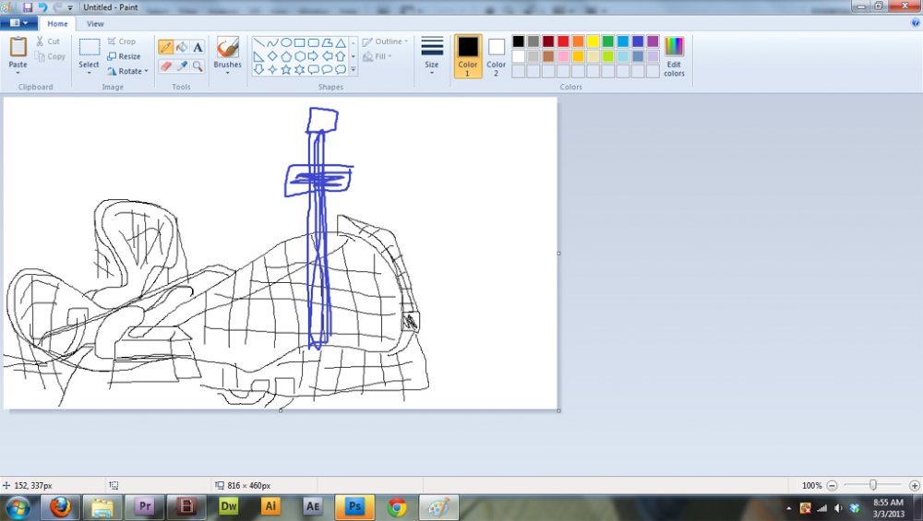Open Photoshop from the taskbar
This screenshot has width=923, height=521.
tap(354, 506)
